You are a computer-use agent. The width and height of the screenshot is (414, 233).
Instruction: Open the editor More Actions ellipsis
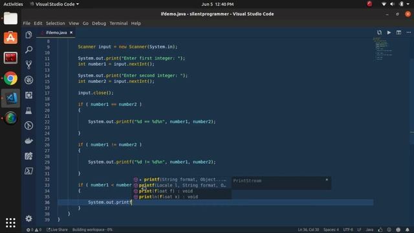click(x=409, y=32)
